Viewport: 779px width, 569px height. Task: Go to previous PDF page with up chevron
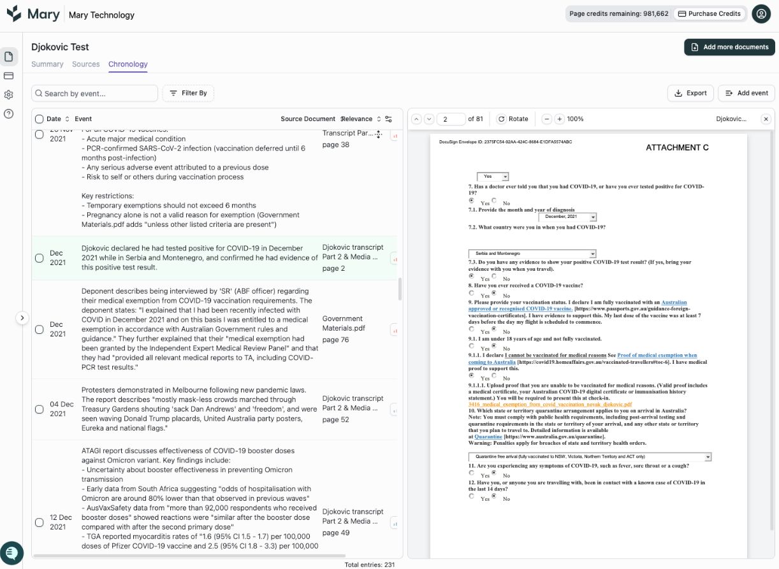(x=418, y=119)
